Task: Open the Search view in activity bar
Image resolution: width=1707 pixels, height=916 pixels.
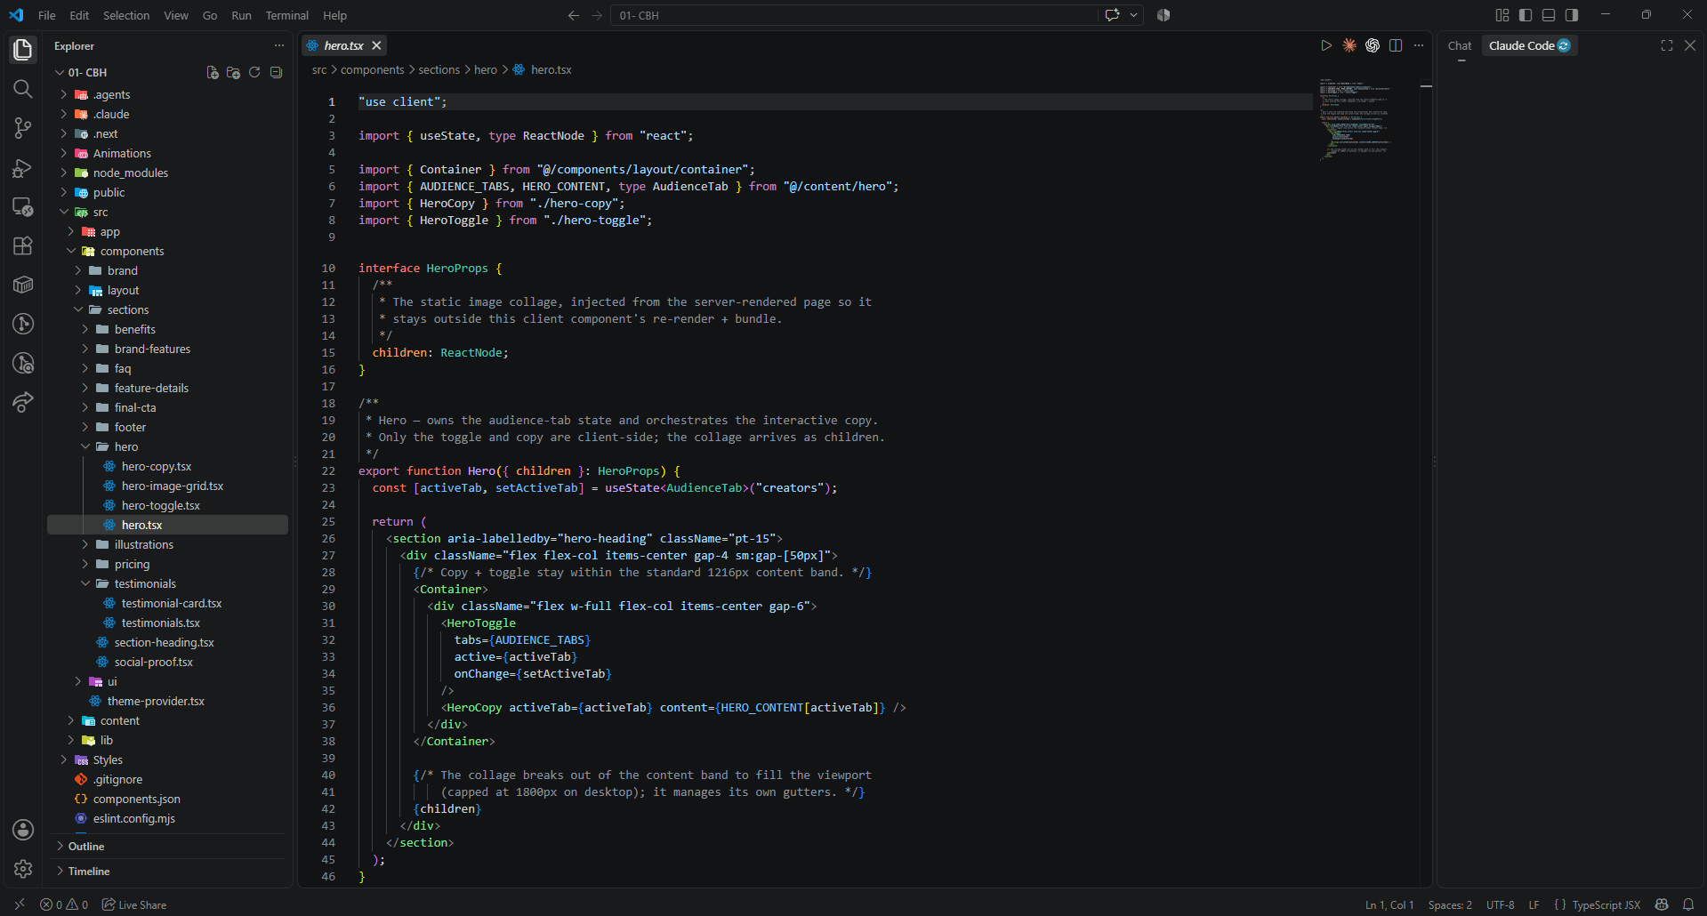Action: coord(23,89)
